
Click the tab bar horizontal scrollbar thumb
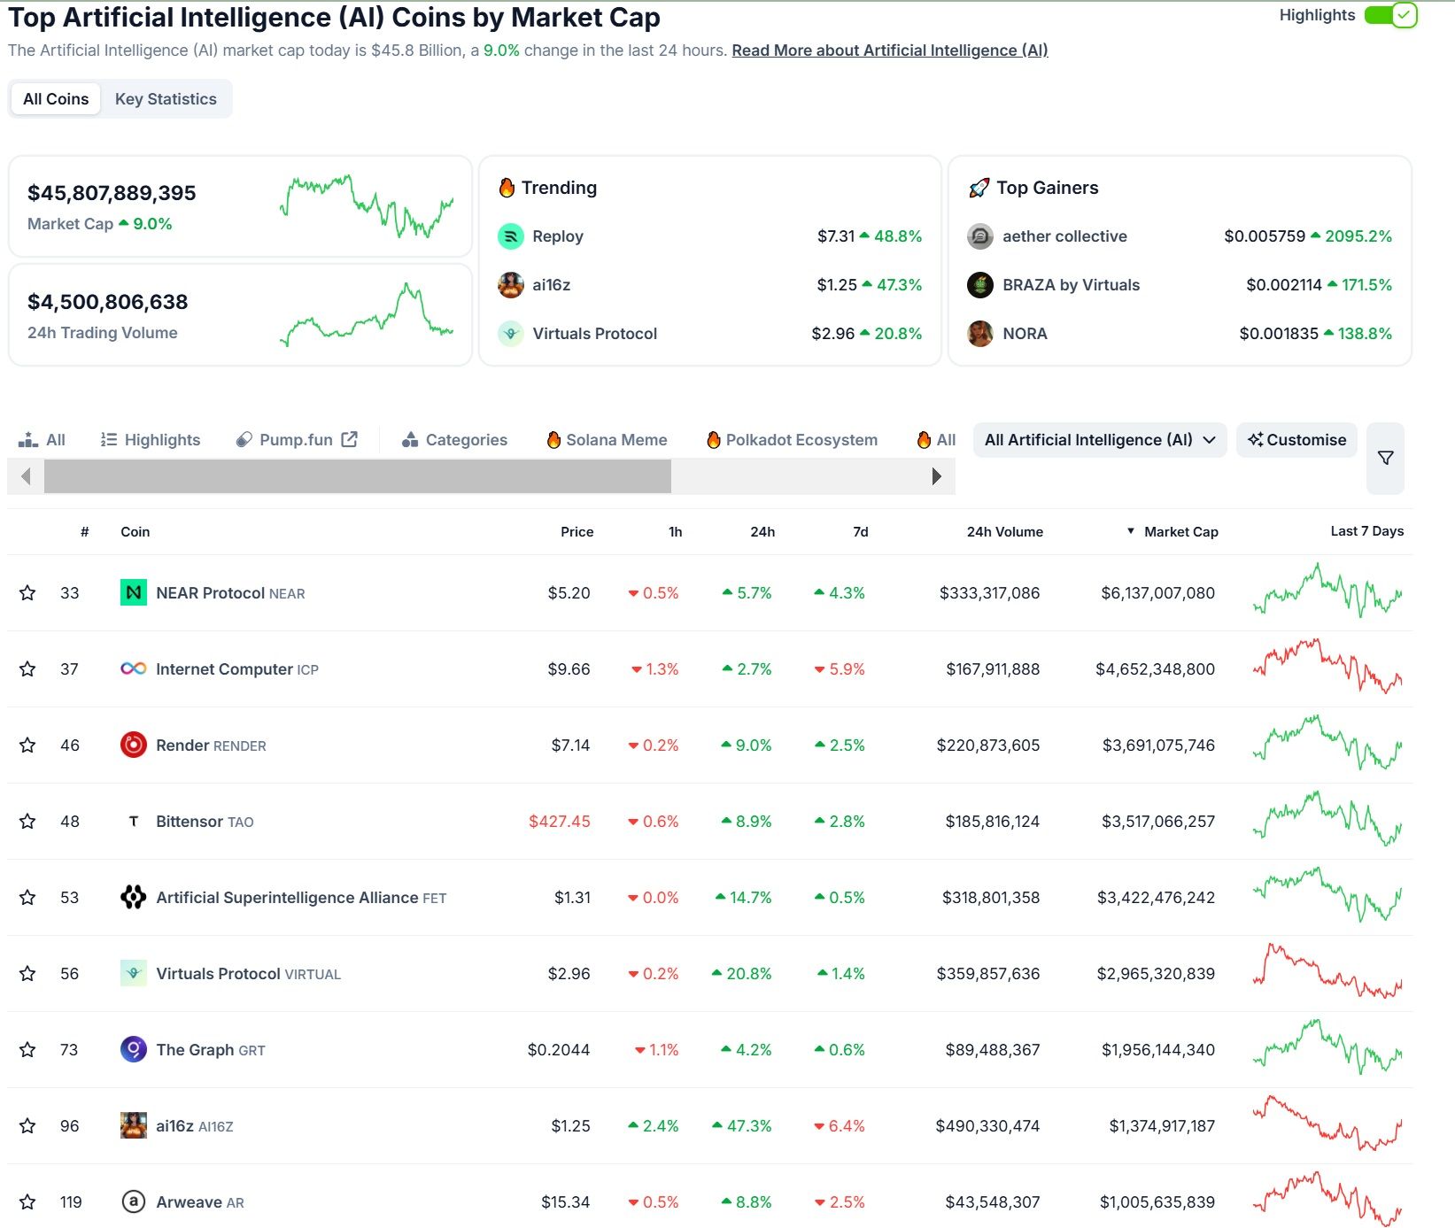tap(358, 476)
